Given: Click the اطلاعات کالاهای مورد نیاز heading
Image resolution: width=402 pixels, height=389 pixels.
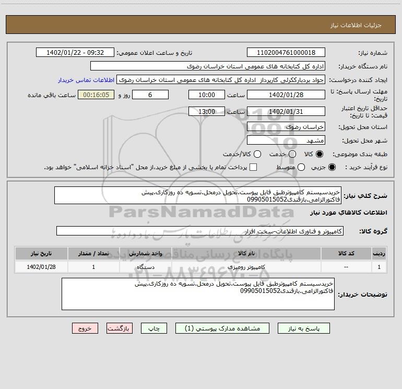Looking at the screenshot, I should tap(349, 213).
